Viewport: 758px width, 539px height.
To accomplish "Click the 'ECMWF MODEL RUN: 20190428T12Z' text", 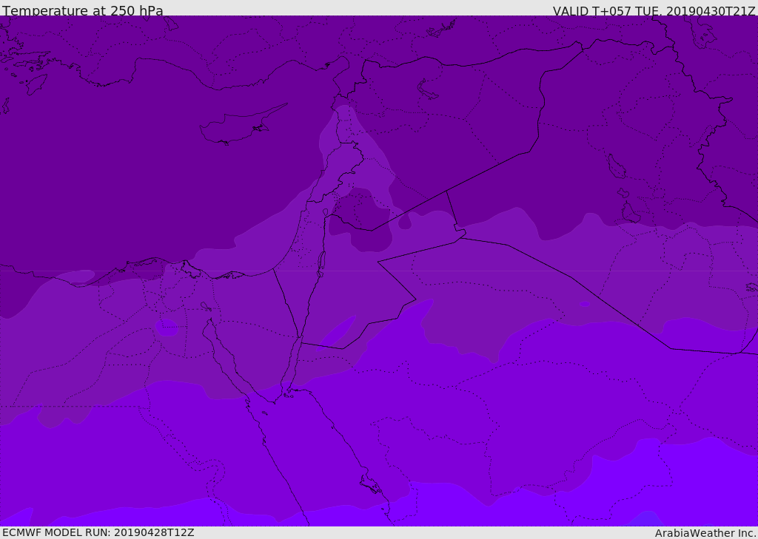I will tap(98, 532).
